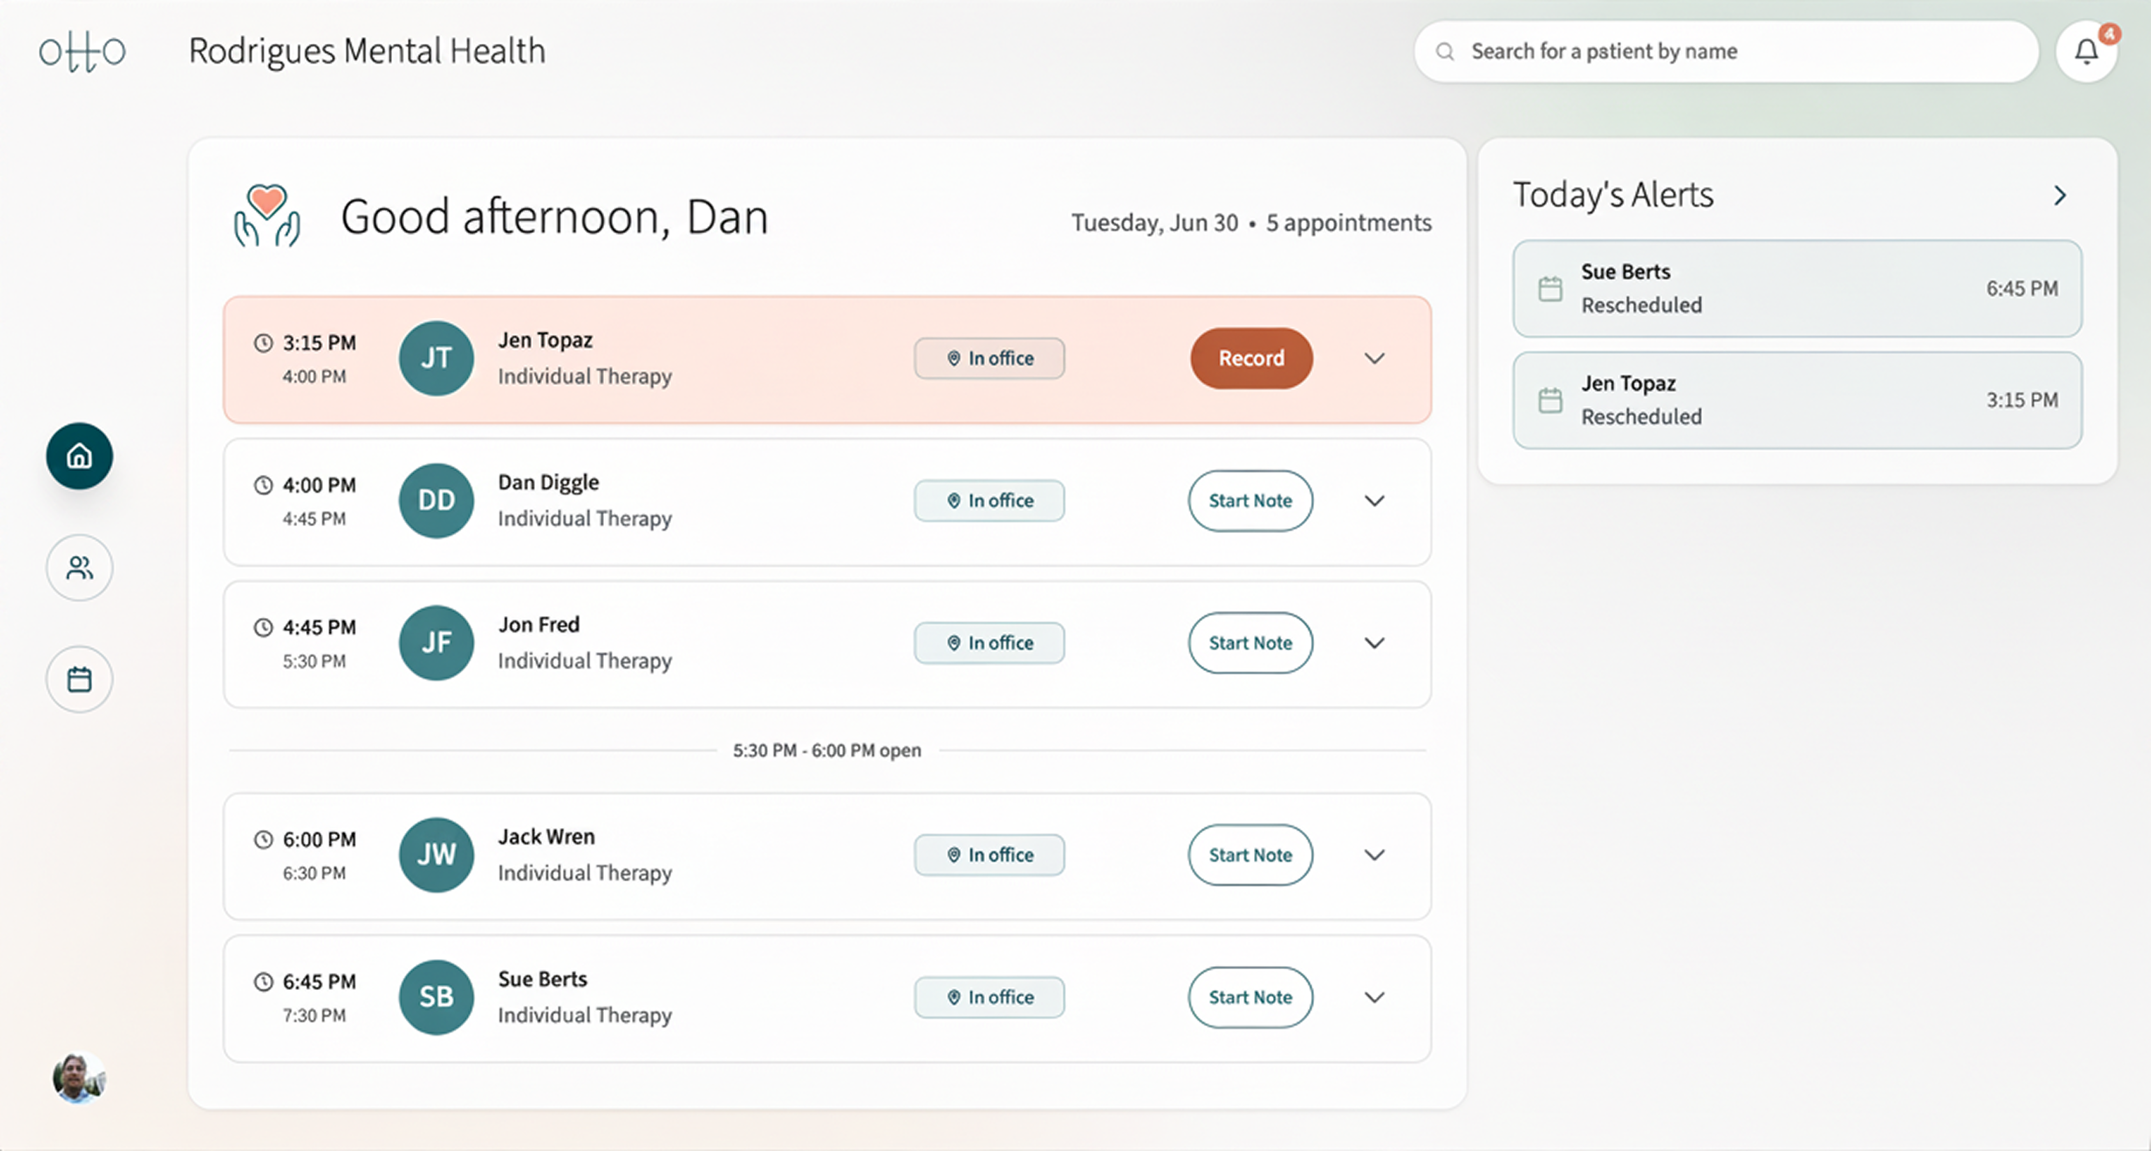Start Note for Jon Fred
2151x1151 pixels.
1250,642
